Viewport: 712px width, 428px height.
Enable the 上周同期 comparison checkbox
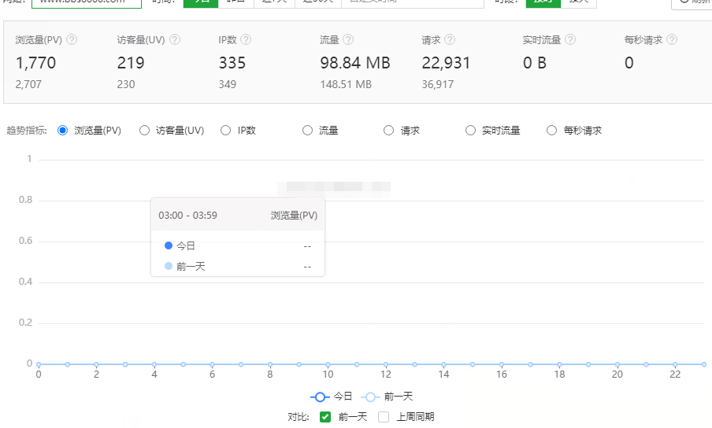[384, 417]
